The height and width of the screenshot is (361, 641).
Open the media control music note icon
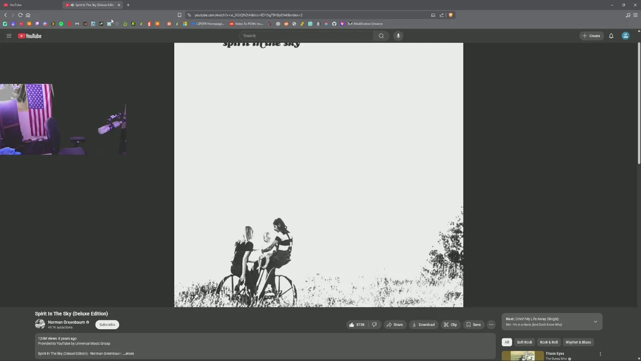coord(628,15)
